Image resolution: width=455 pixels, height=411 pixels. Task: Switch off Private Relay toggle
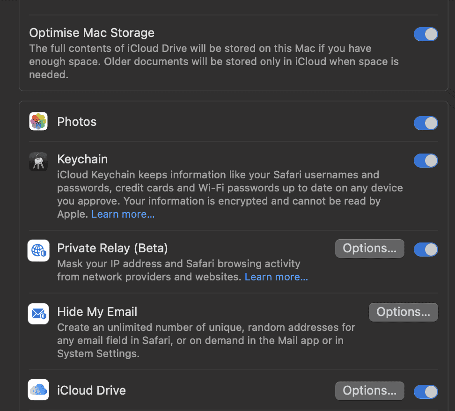[x=426, y=250]
